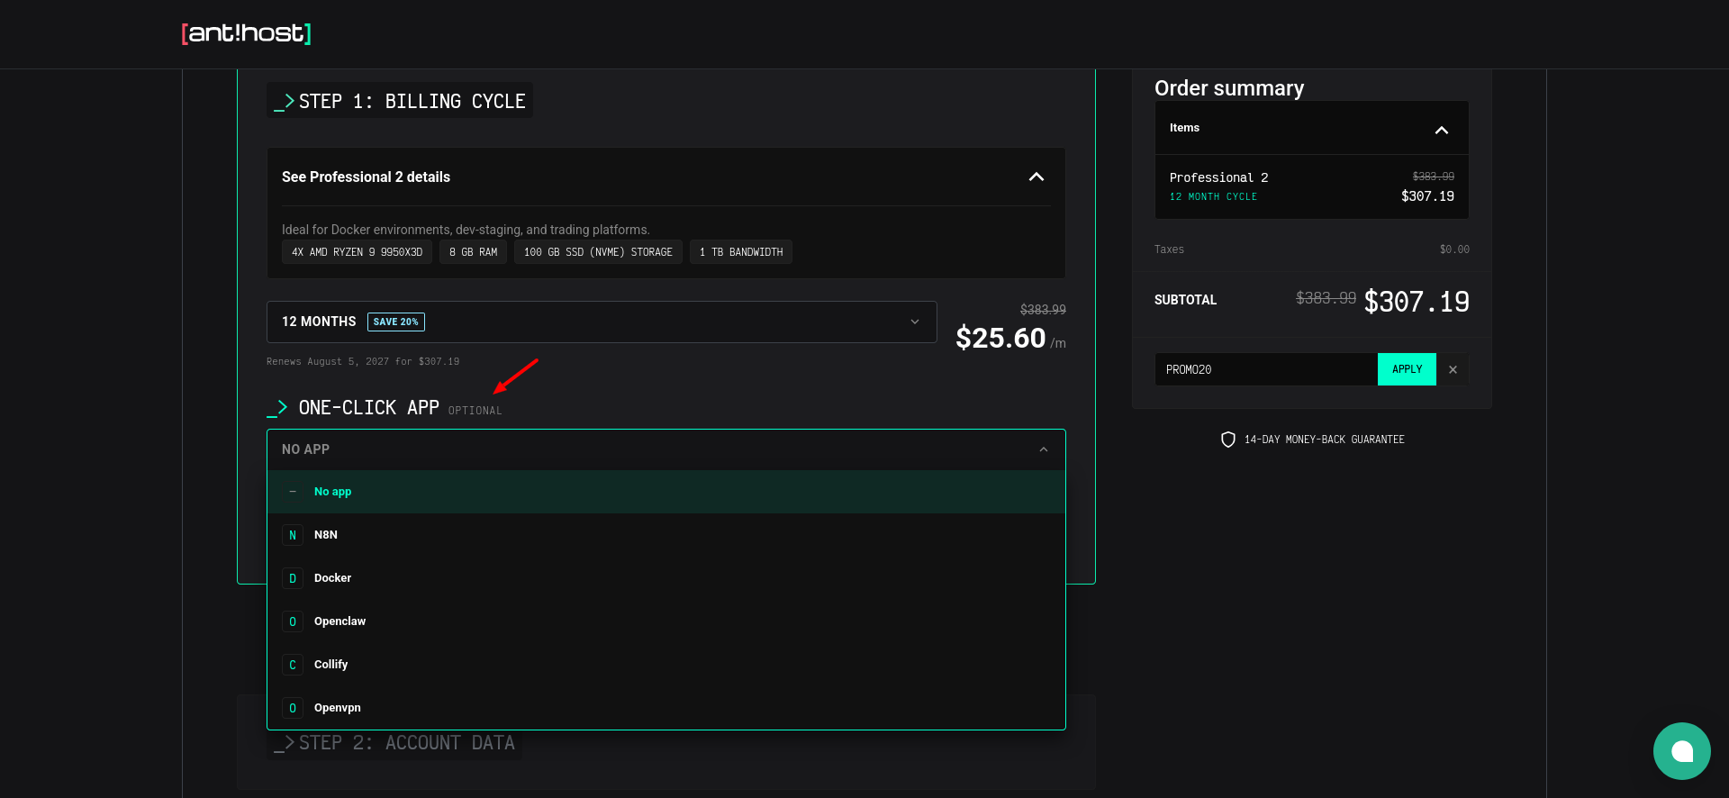
Task: Collapse the Items section chevron
Action: coord(1442,130)
